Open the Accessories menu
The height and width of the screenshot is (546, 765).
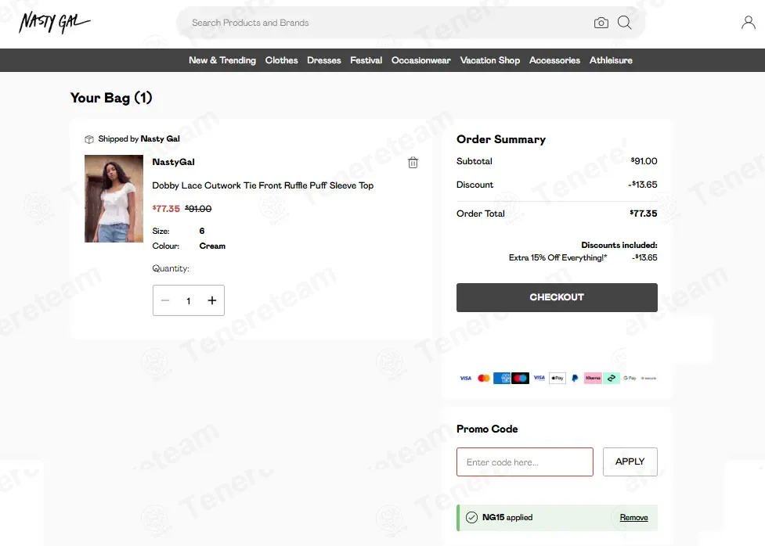[x=554, y=60]
